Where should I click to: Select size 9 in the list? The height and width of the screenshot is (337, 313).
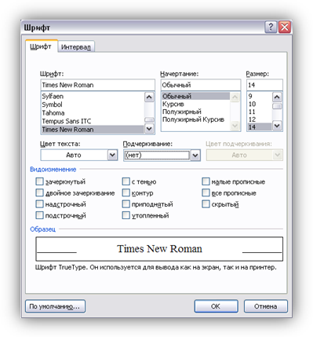click(x=259, y=96)
